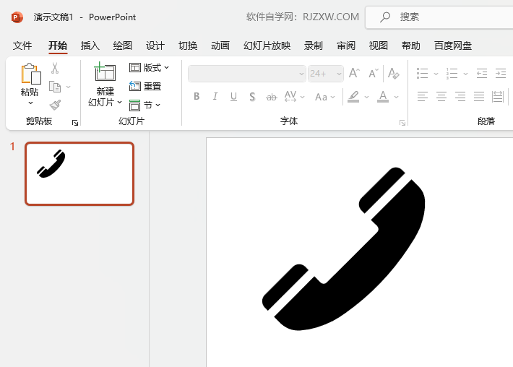513x367 pixels.
Task: Open the 百度网盘 tab
Action: [453, 46]
